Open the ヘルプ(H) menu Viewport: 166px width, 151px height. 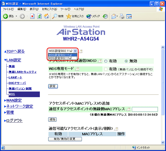(79, 9)
